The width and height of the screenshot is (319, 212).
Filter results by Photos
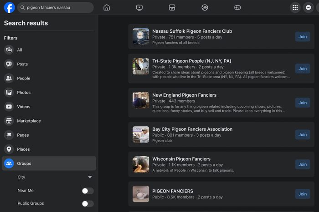pyautogui.click(x=24, y=92)
